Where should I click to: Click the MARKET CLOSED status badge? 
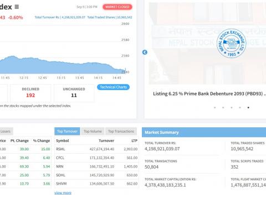(117, 7)
